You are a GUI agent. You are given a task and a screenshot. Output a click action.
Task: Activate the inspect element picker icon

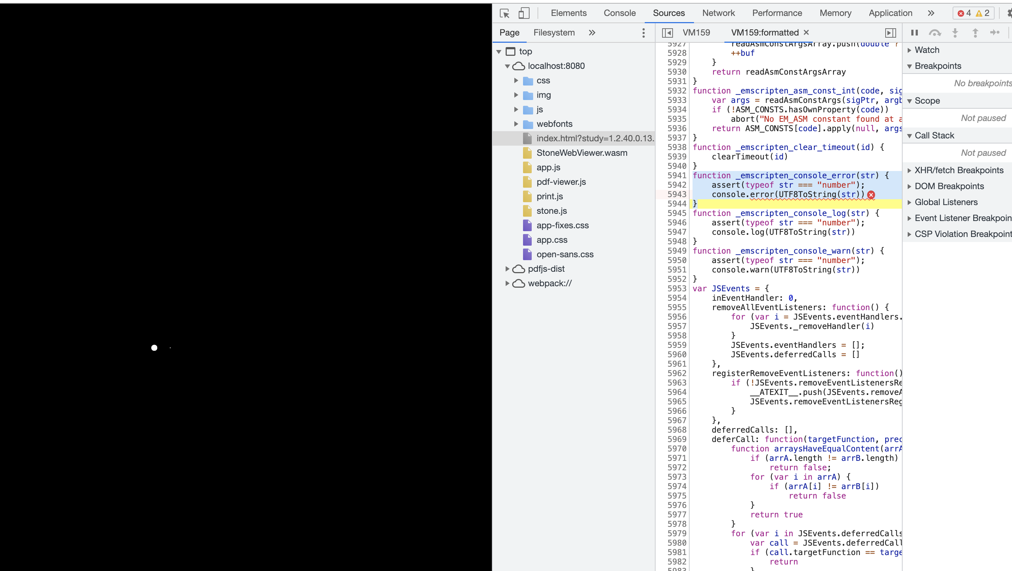(x=505, y=13)
